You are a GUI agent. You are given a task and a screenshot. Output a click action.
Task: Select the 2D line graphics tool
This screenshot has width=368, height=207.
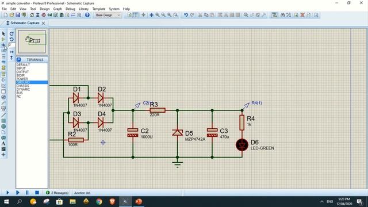click(x=3, y=115)
